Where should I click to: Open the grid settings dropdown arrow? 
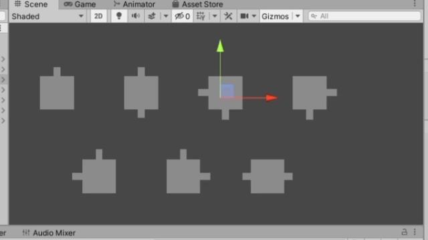pyautogui.click(x=215, y=16)
